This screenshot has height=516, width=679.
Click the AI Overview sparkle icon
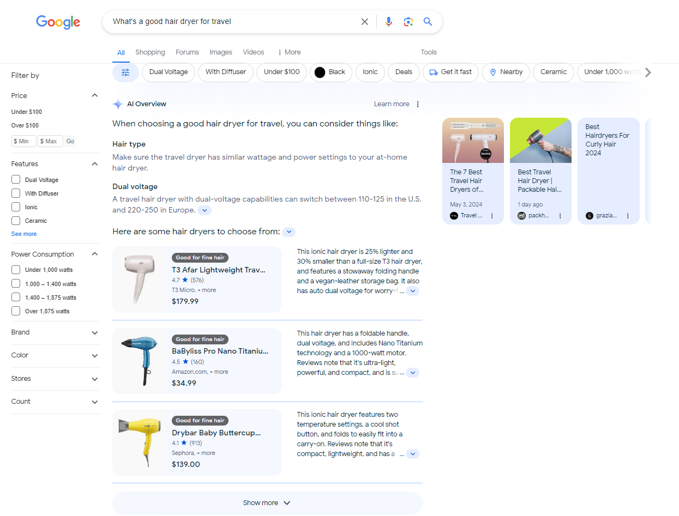(118, 104)
